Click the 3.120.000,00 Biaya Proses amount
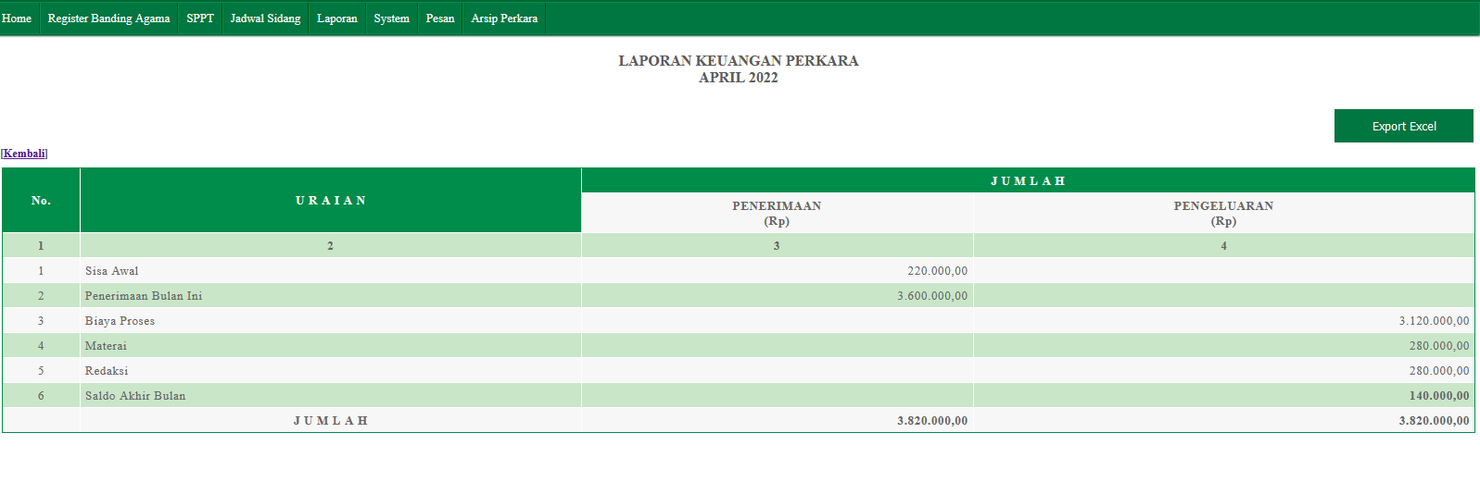This screenshot has width=1480, height=482. 1433,321
